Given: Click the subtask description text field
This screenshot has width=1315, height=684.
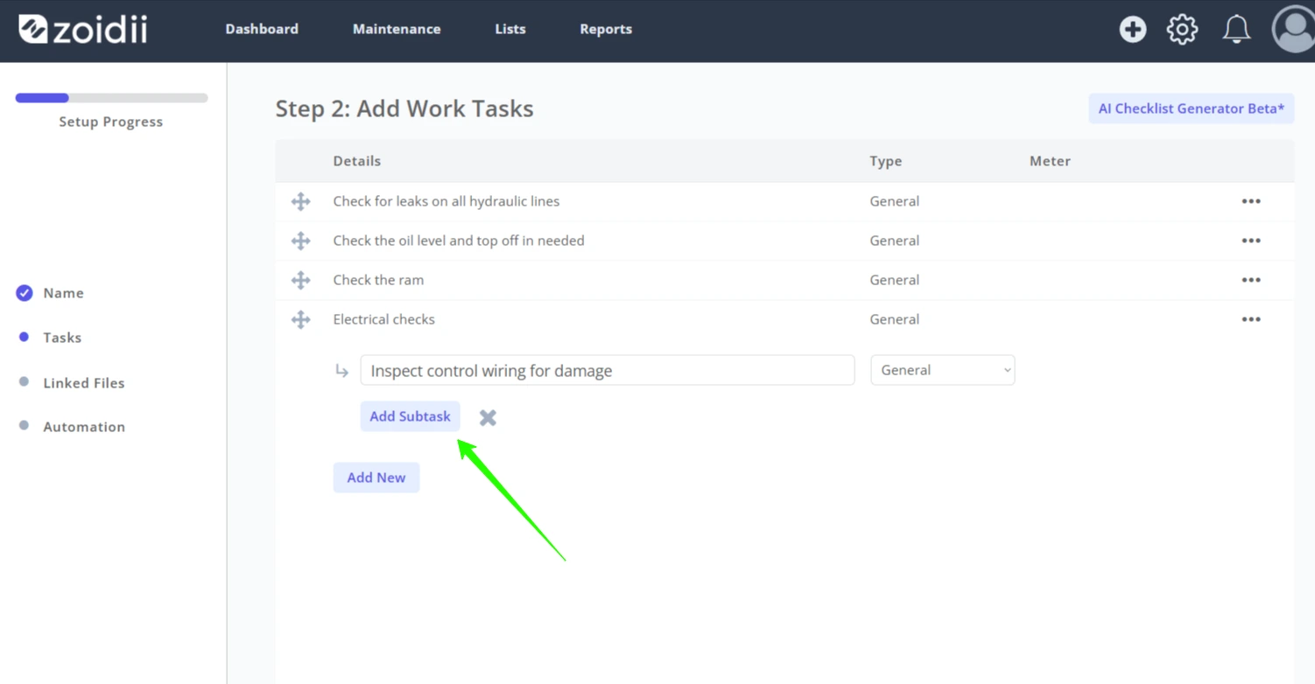Looking at the screenshot, I should tap(608, 370).
